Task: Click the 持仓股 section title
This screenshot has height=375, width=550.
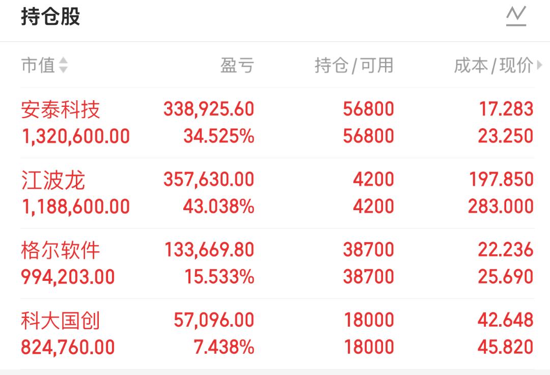Action: [50, 16]
